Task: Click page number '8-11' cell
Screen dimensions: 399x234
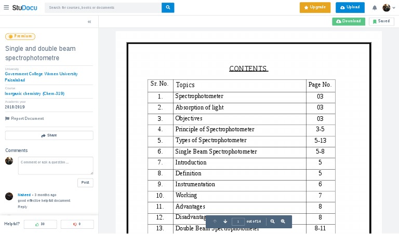Action: point(320,228)
